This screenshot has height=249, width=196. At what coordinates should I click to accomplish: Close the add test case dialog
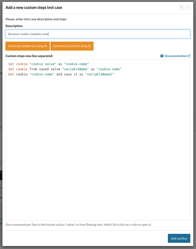pyautogui.click(x=188, y=8)
